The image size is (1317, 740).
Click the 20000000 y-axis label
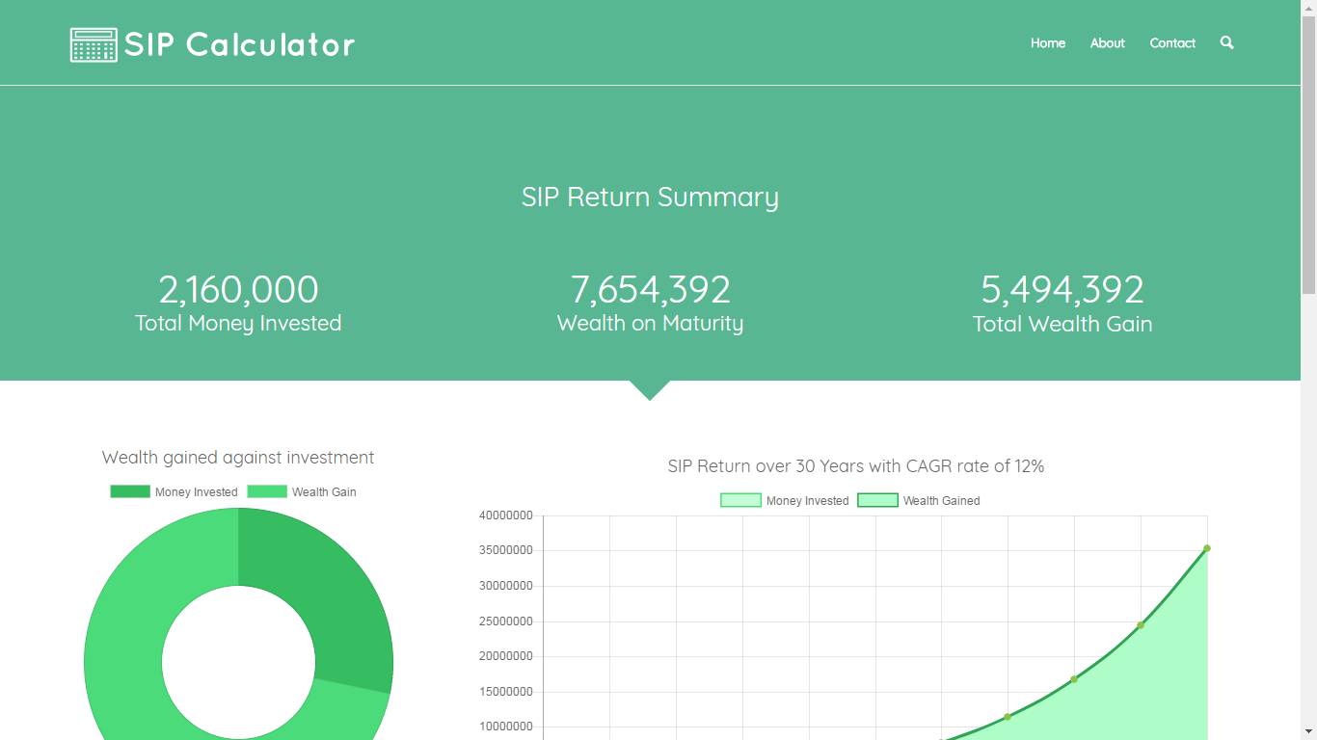[x=506, y=656]
